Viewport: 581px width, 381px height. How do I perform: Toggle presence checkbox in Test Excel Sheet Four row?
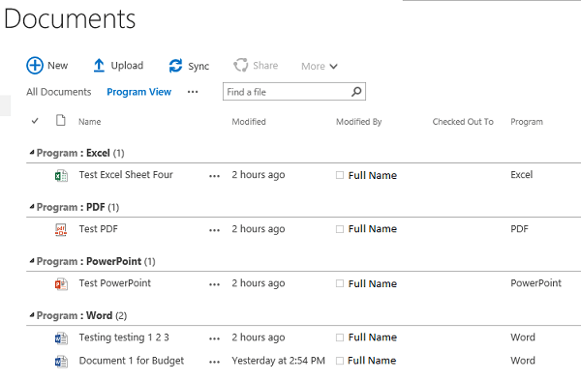(340, 175)
